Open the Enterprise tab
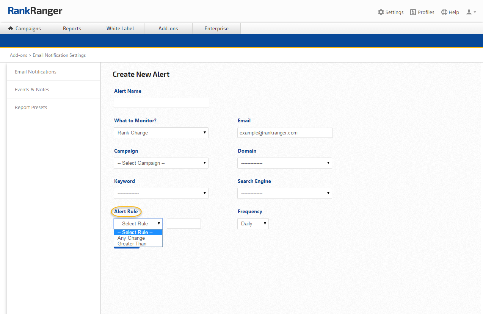Viewport: 483px width, 314px height. coord(216,28)
